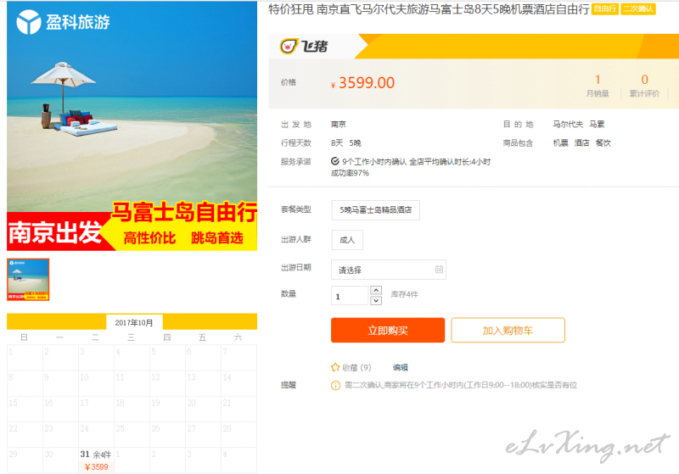Click the 加入购物车 button

(508, 331)
